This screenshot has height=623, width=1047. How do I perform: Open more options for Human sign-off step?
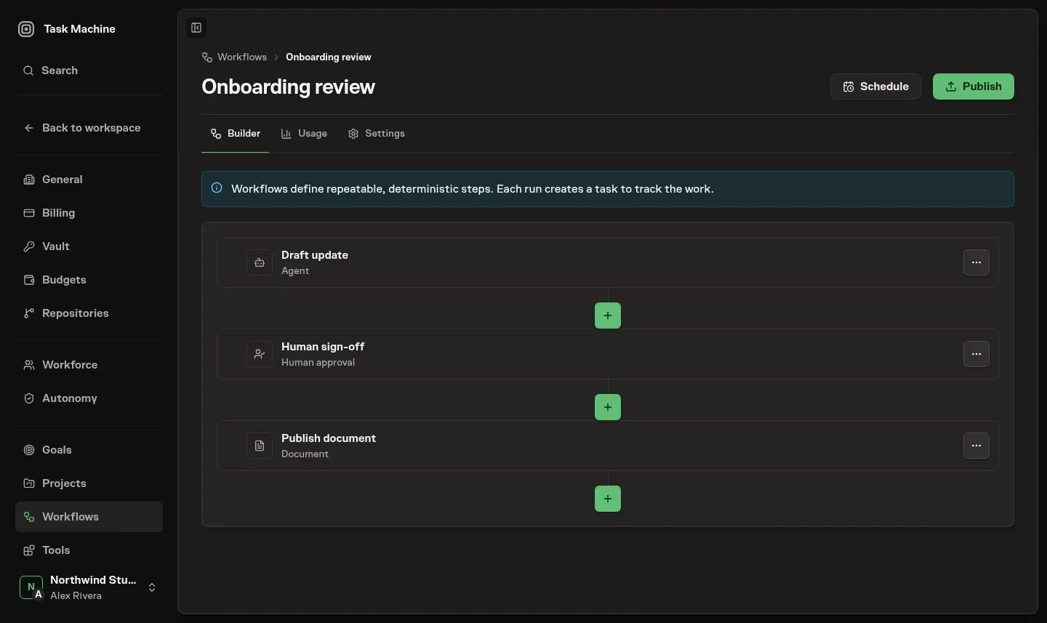coord(976,354)
